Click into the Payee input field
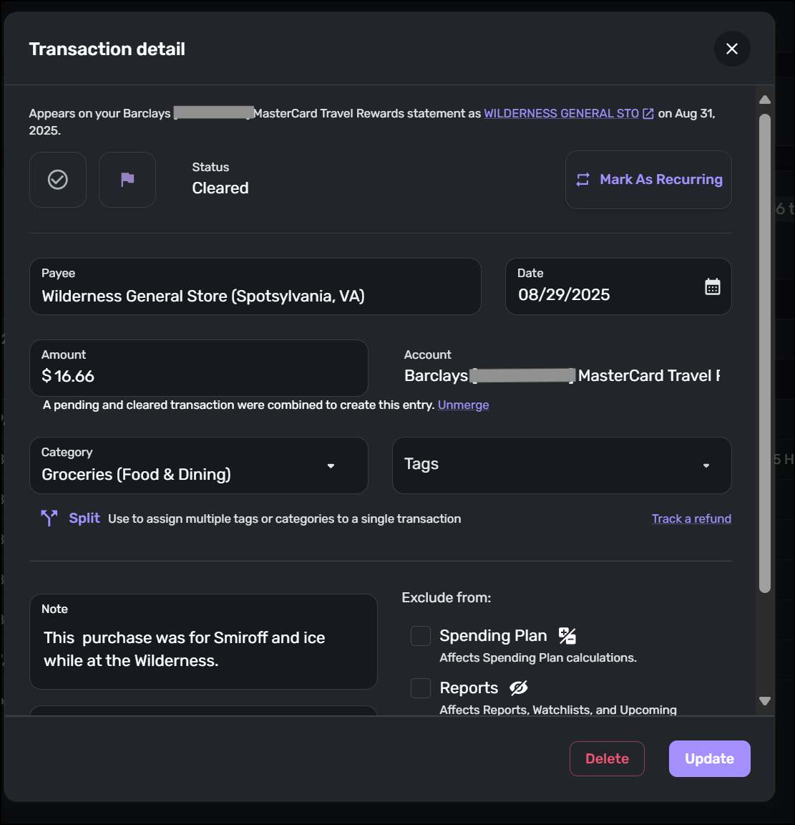795x825 pixels. 255,296
